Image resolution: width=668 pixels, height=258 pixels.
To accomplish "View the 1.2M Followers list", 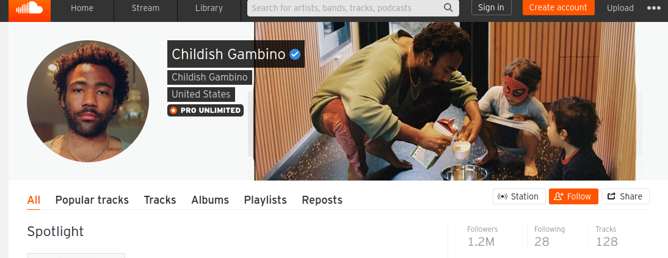I will point(482,236).
